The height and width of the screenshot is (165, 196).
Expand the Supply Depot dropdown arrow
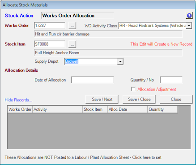[120, 61]
